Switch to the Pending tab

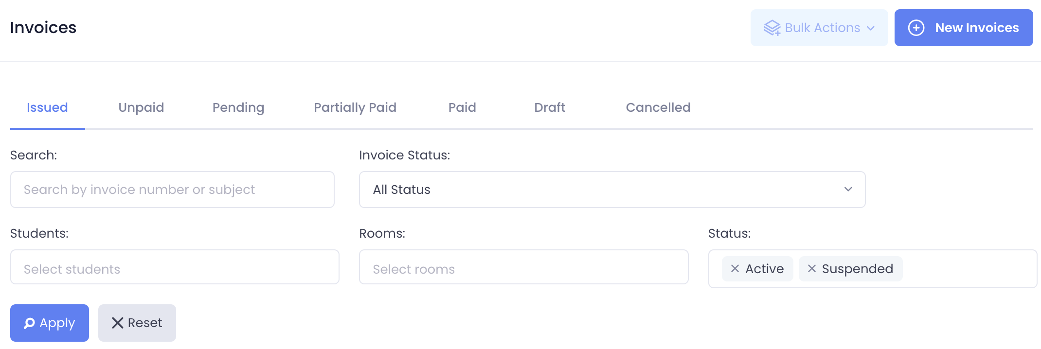point(238,107)
